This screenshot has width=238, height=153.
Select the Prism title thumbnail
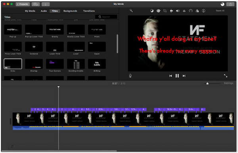point(97,30)
